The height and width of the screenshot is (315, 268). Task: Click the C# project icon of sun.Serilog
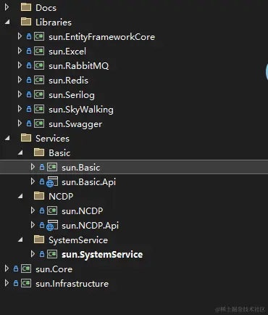tap(39, 94)
